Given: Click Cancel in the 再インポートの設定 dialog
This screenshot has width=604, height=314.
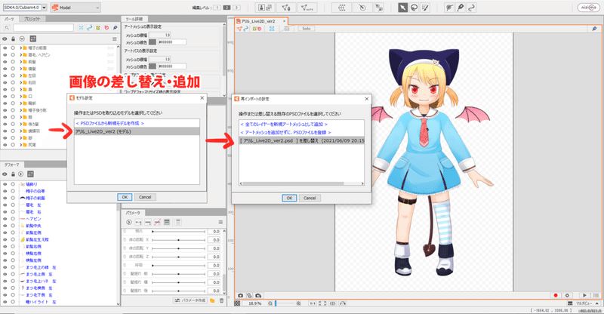Looking at the screenshot, I should 310,198.
